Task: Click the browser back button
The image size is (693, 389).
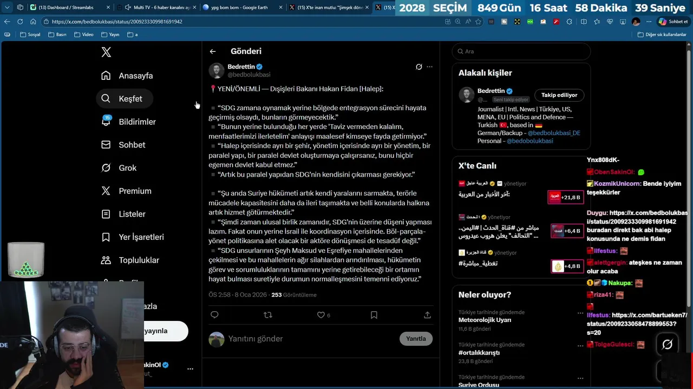Action: coord(7,22)
